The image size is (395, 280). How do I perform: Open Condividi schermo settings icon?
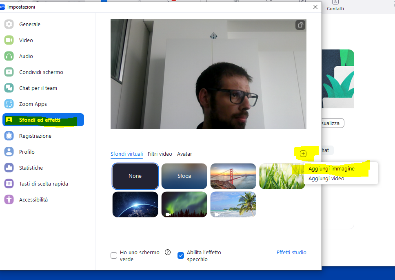point(9,72)
